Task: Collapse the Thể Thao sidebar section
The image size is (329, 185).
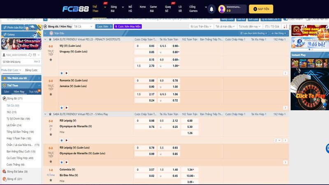Action: [x=39, y=86]
